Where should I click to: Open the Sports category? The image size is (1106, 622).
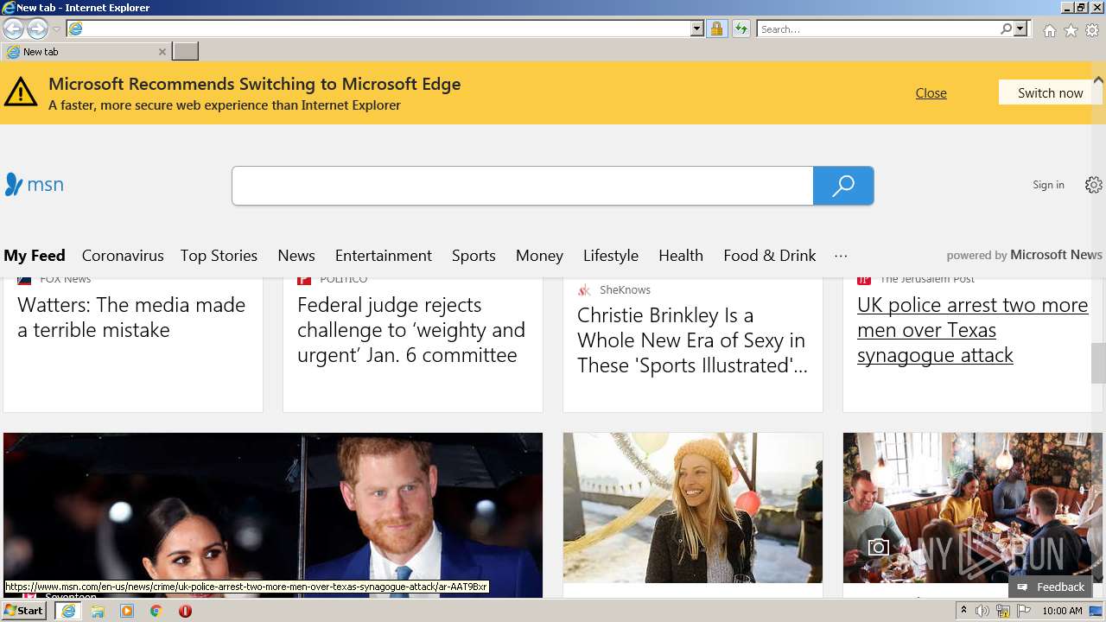click(474, 256)
